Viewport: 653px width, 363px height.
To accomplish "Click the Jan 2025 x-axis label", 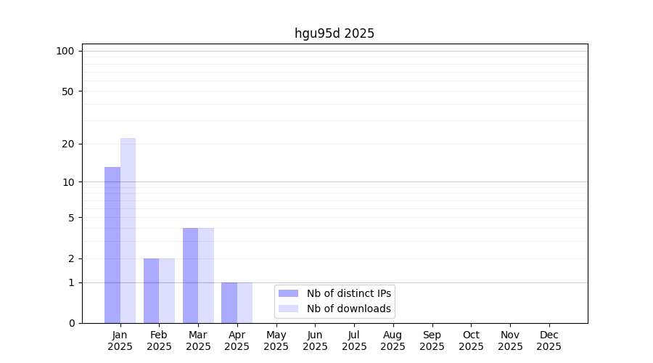I will click(120, 340).
